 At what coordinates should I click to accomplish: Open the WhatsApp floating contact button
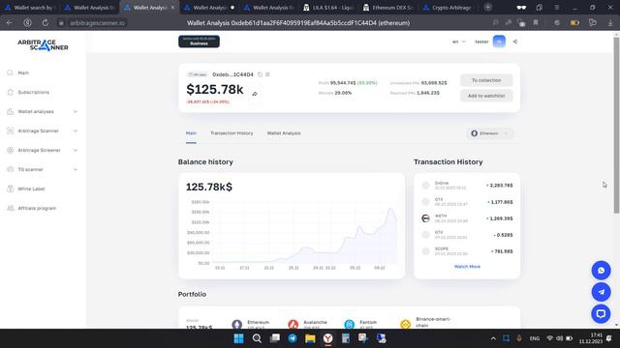(x=601, y=271)
